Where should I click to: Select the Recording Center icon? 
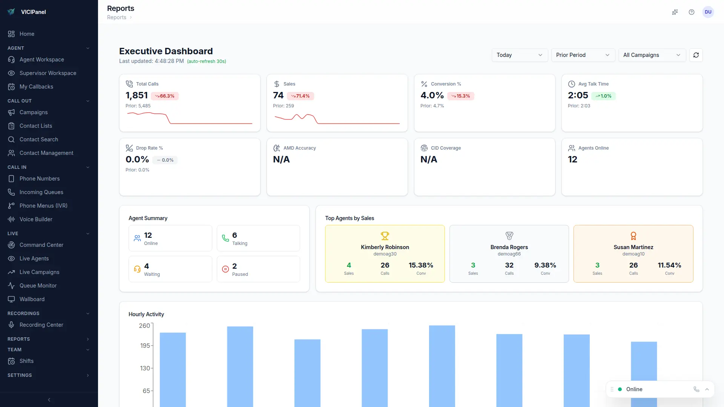click(x=11, y=324)
